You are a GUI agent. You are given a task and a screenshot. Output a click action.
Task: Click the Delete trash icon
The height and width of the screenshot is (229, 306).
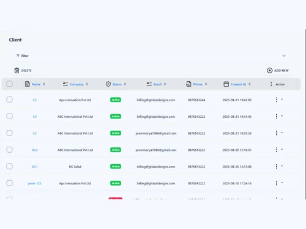tap(17, 70)
